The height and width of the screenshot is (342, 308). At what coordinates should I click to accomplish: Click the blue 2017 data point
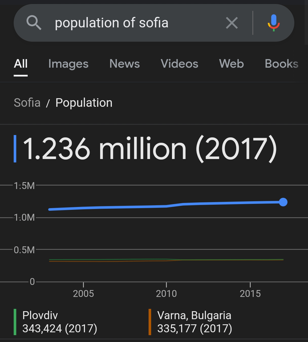(x=283, y=202)
